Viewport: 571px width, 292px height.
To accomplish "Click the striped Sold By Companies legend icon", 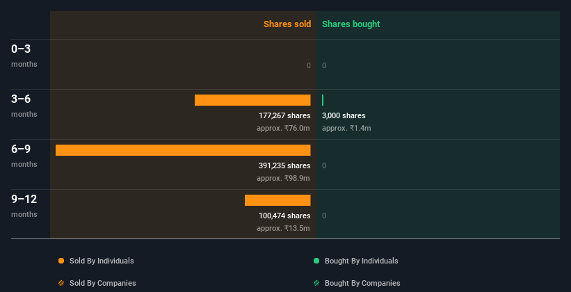I will [x=61, y=283].
